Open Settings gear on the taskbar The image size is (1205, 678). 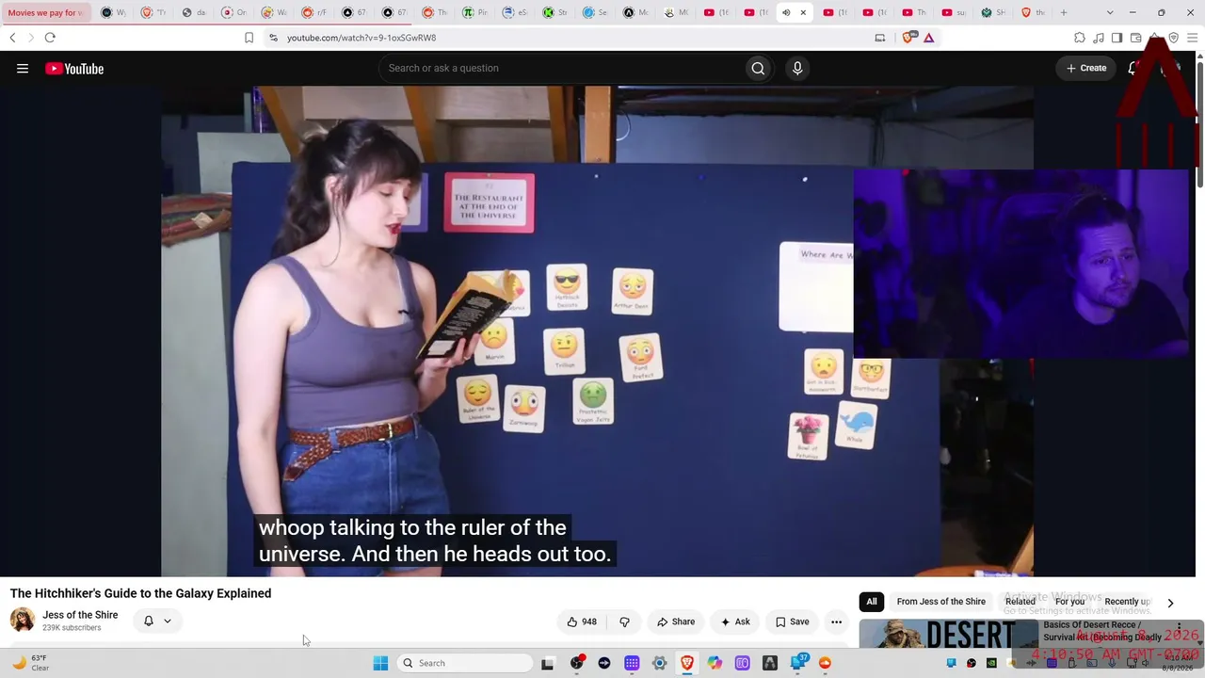click(x=659, y=663)
